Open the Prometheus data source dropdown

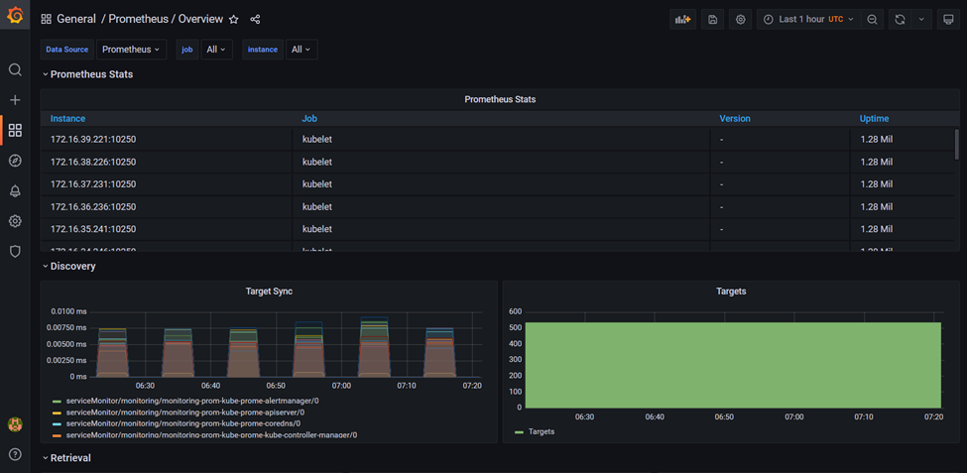[x=131, y=50]
